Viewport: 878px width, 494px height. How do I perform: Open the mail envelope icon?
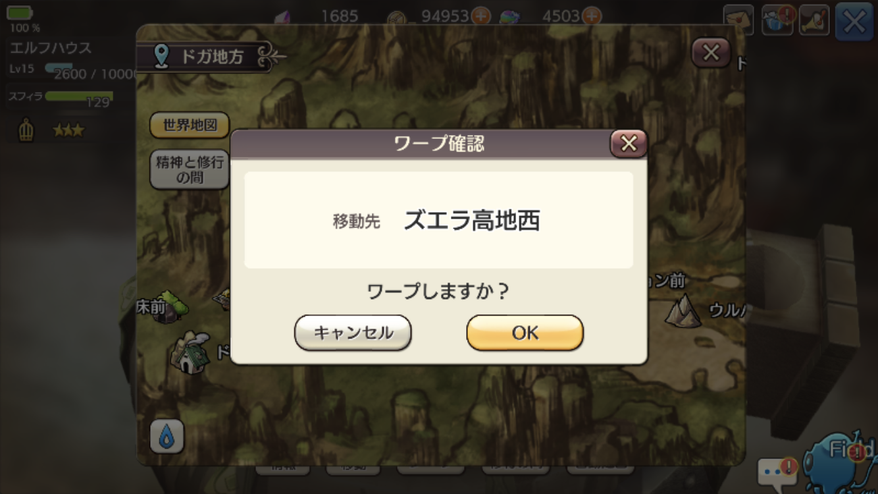click(738, 20)
